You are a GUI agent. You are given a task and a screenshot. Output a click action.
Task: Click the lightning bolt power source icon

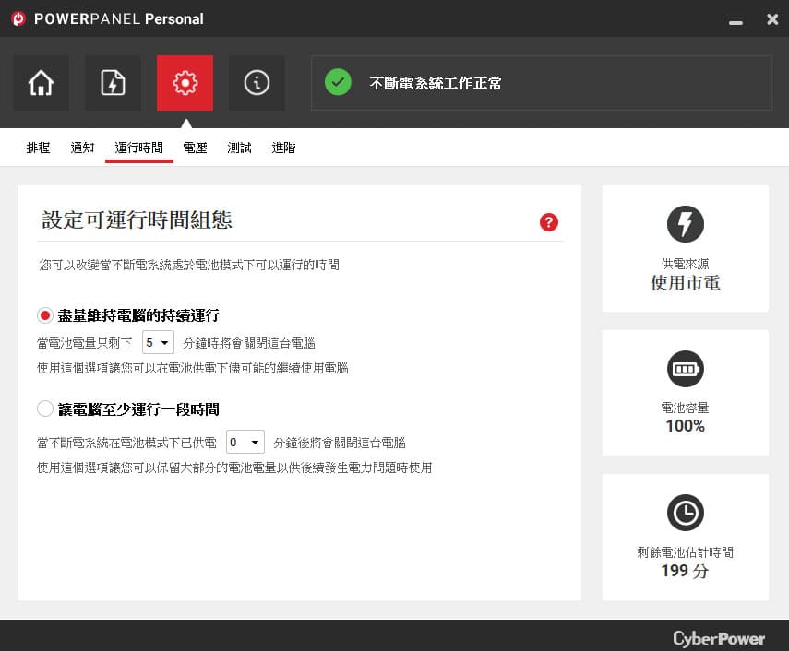tap(685, 224)
